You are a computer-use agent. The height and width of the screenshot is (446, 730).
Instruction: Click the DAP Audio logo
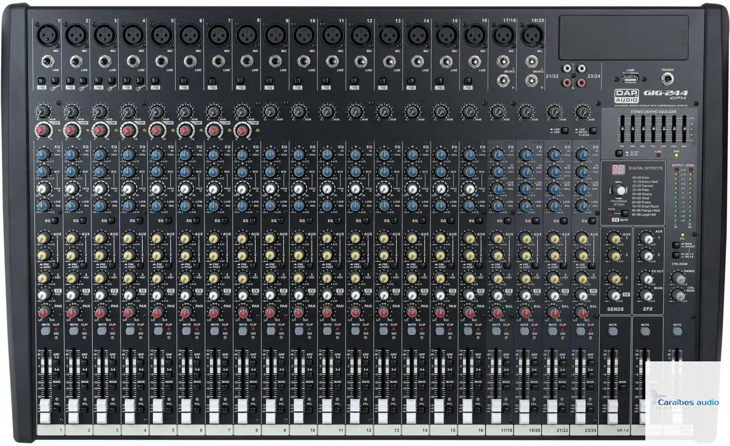pyautogui.click(x=626, y=96)
